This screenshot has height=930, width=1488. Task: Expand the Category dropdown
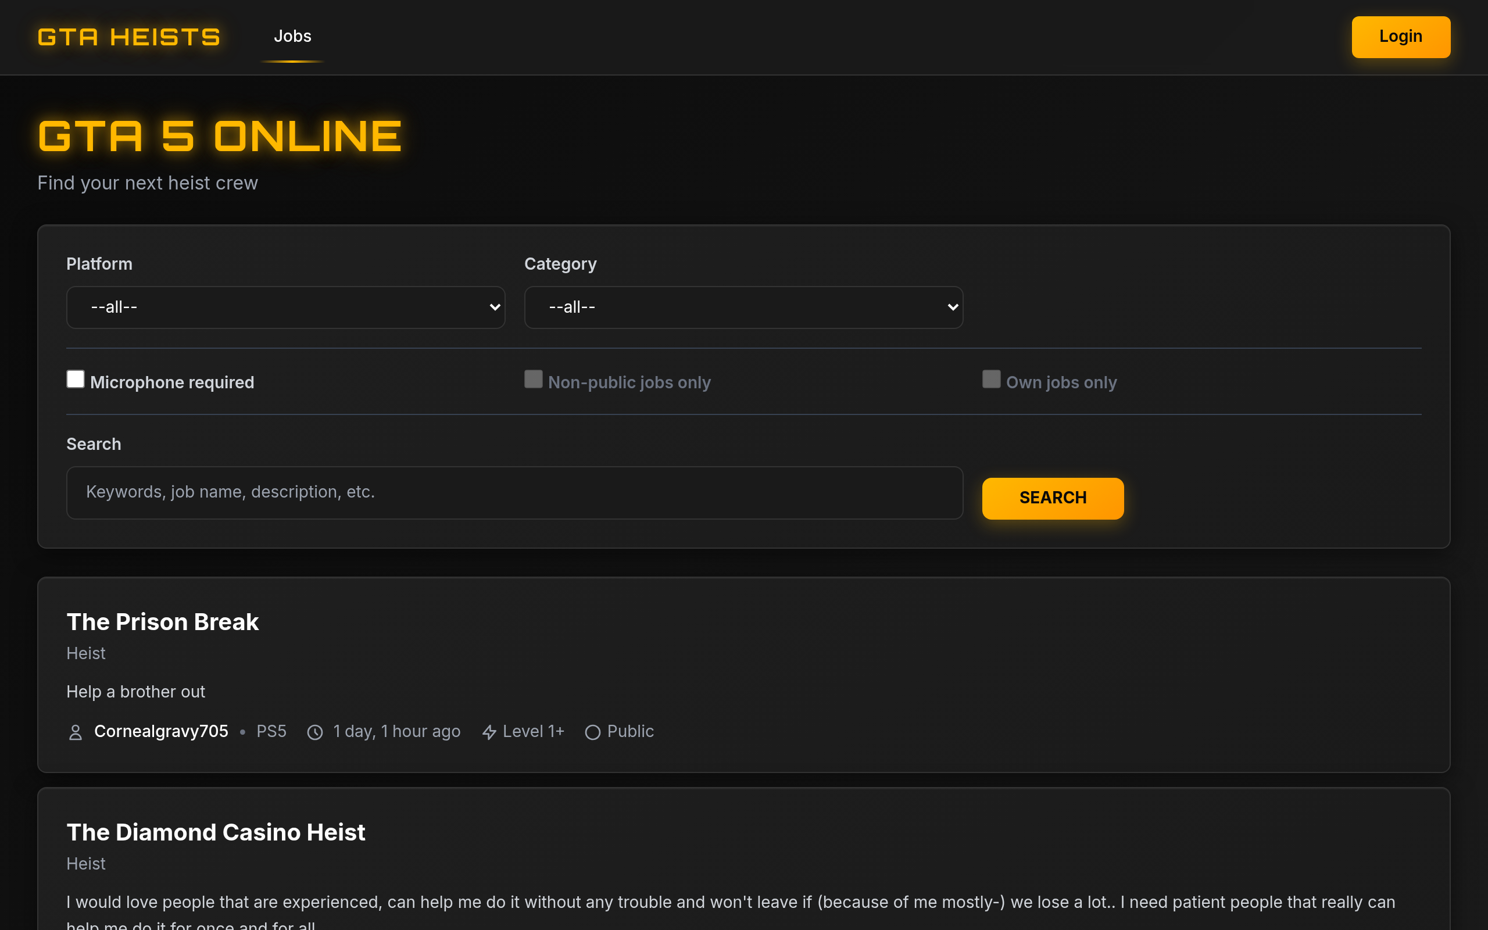point(743,307)
